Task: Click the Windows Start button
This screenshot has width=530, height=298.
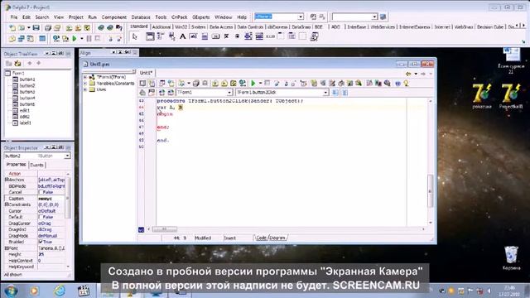Action: point(11,291)
